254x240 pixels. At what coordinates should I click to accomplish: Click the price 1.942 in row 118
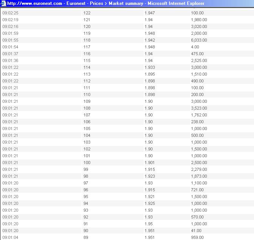150,40
